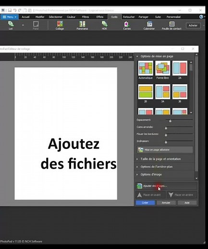Open the Suite tab
This screenshot has width=208, height=249.
(158, 17)
